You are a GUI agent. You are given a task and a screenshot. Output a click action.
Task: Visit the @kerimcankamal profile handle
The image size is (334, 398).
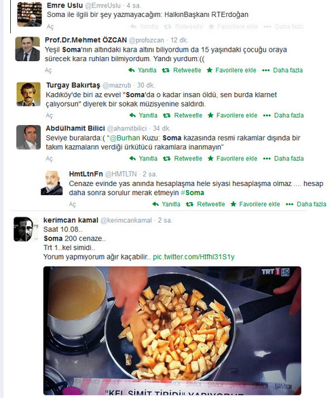(x=126, y=220)
